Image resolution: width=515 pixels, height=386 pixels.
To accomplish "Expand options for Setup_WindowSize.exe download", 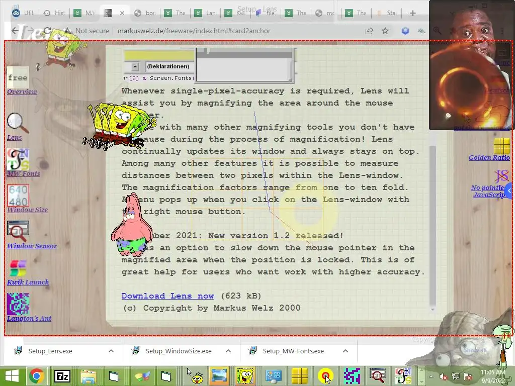I will pyautogui.click(x=228, y=351).
